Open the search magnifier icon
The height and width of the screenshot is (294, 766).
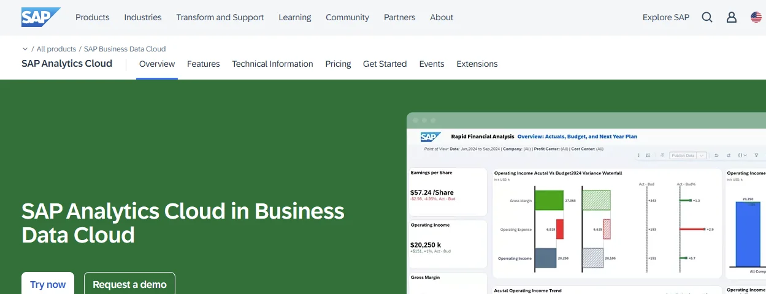[707, 17]
